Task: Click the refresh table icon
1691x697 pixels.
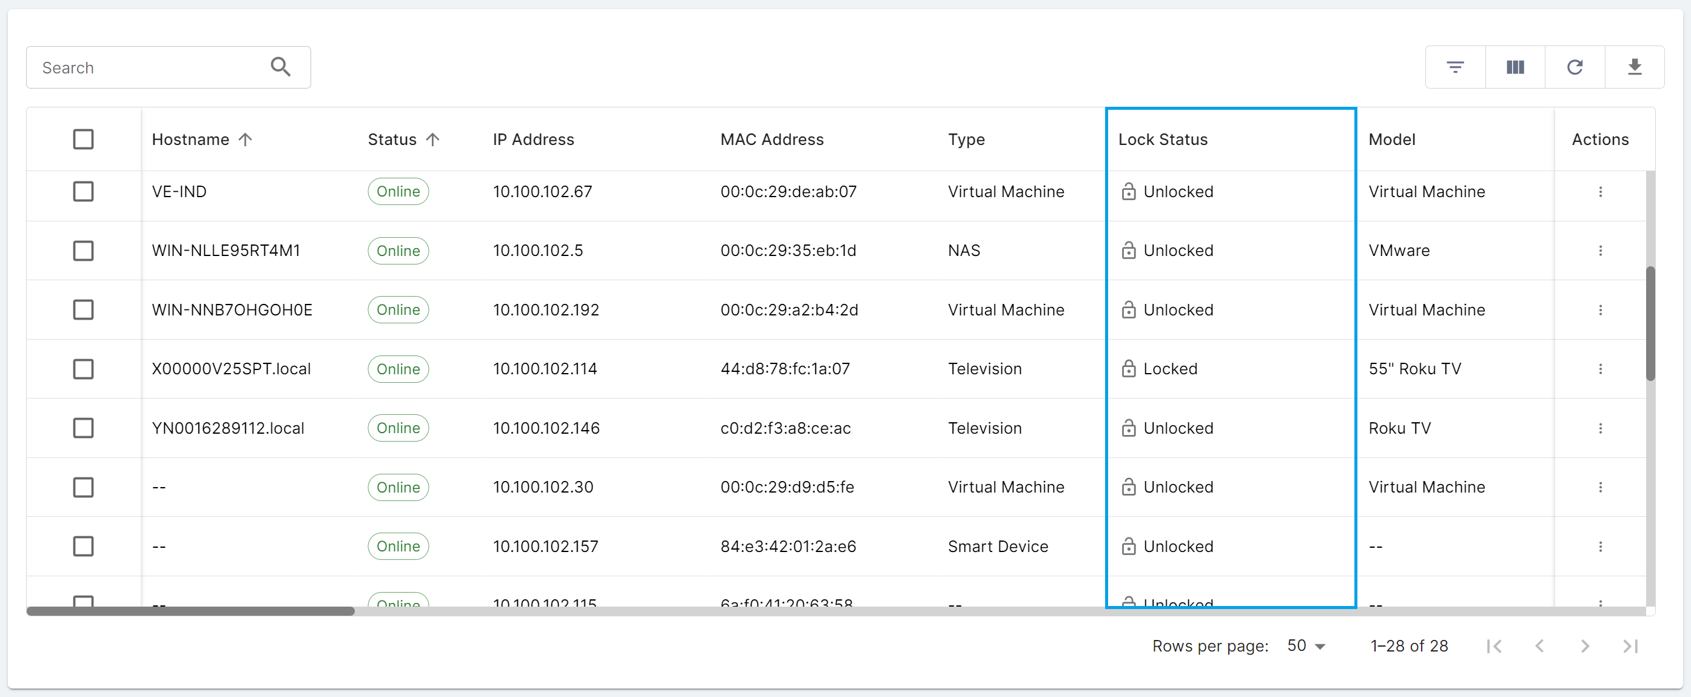Action: coord(1574,67)
